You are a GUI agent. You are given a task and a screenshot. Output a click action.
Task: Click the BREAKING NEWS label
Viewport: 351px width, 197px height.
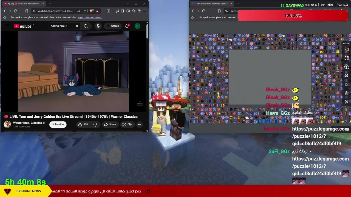29,191
